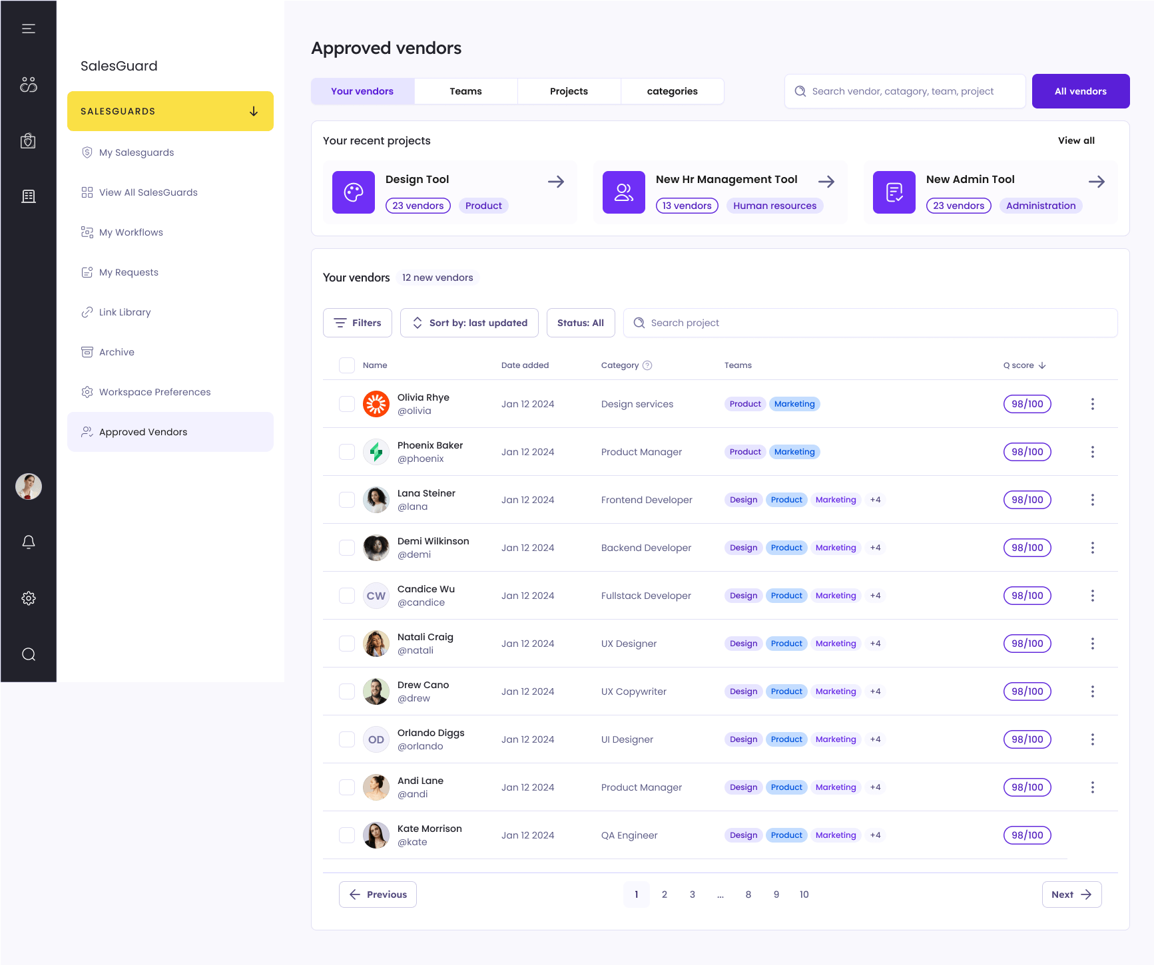Click the user profile avatar in sidebar
The height and width of the screenshot is (965, 1154).
28,486
